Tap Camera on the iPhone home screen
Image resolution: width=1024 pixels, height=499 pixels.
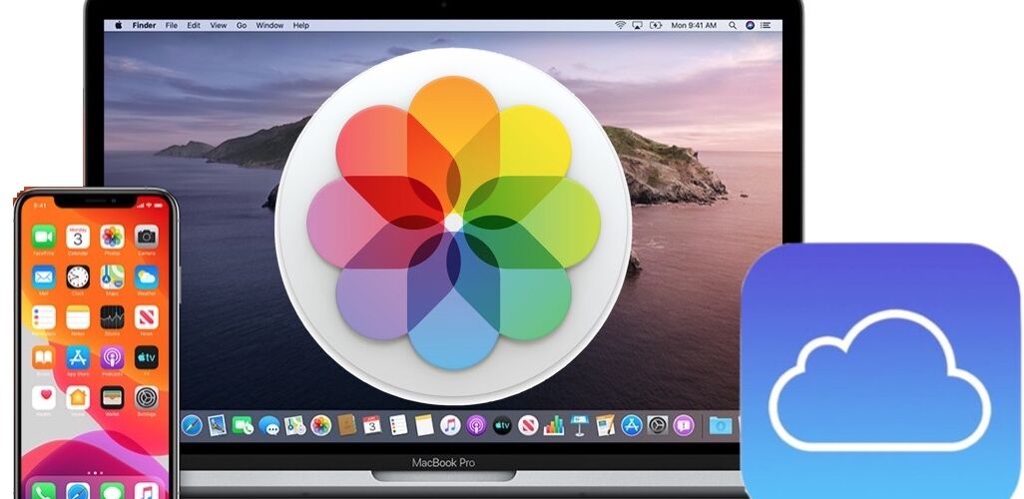[147, 237]
